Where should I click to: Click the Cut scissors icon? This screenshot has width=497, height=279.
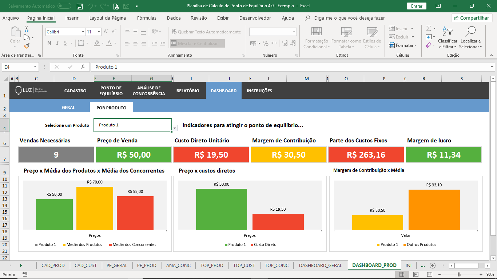[x=27, y=29]
